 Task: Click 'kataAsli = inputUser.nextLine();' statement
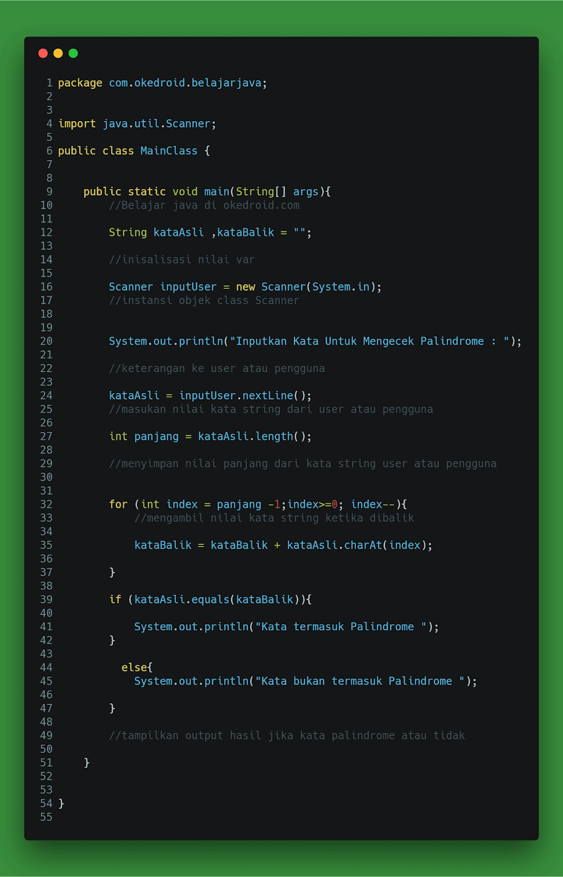click(x=210, y=396)
